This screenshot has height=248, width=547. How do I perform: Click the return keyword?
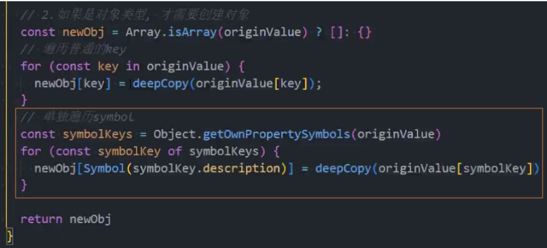point(41,219)
